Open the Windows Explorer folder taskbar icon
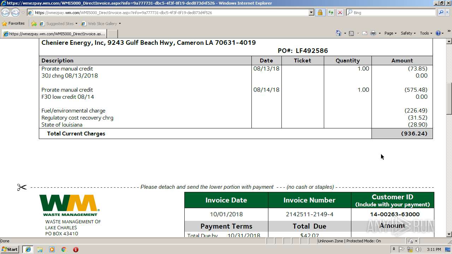The height and width of the screenshot is (254, 452). tap(40, 249)
